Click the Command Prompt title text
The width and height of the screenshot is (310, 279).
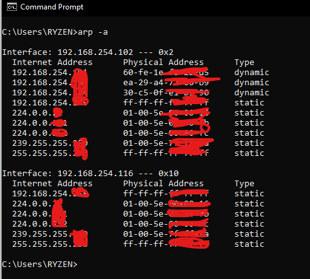52,7
